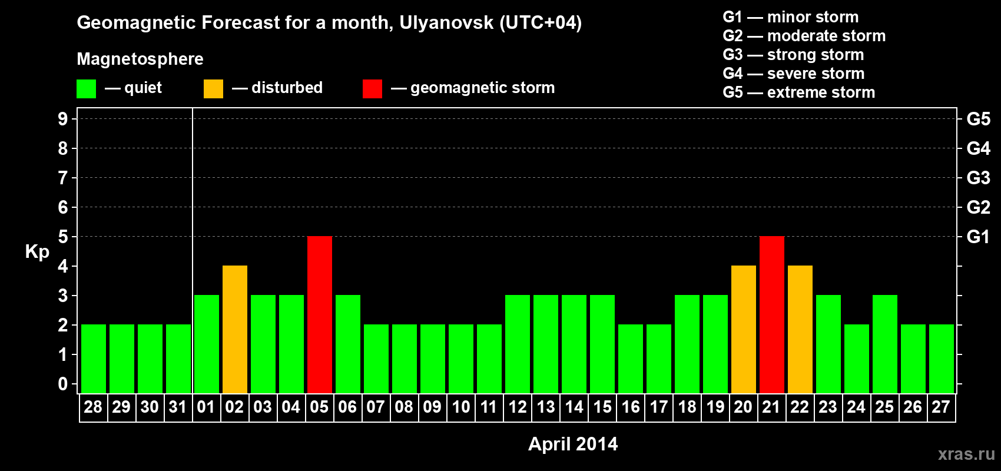Select the green bar for April 08
Image resolution: width=1001 pixels, height=471 pixels.
(x=405, y=359)
